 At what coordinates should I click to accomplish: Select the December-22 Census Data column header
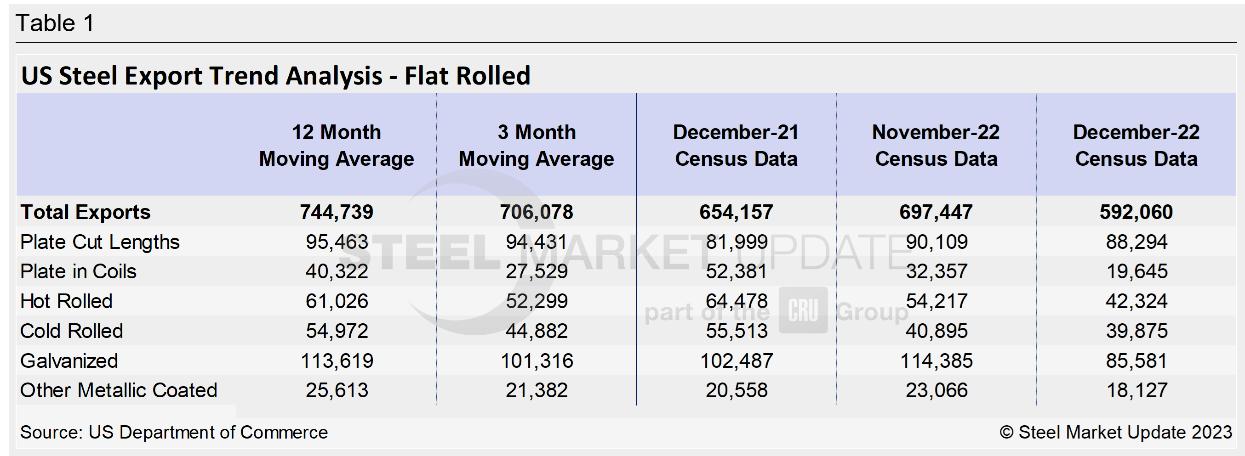tap(1136, 145)
